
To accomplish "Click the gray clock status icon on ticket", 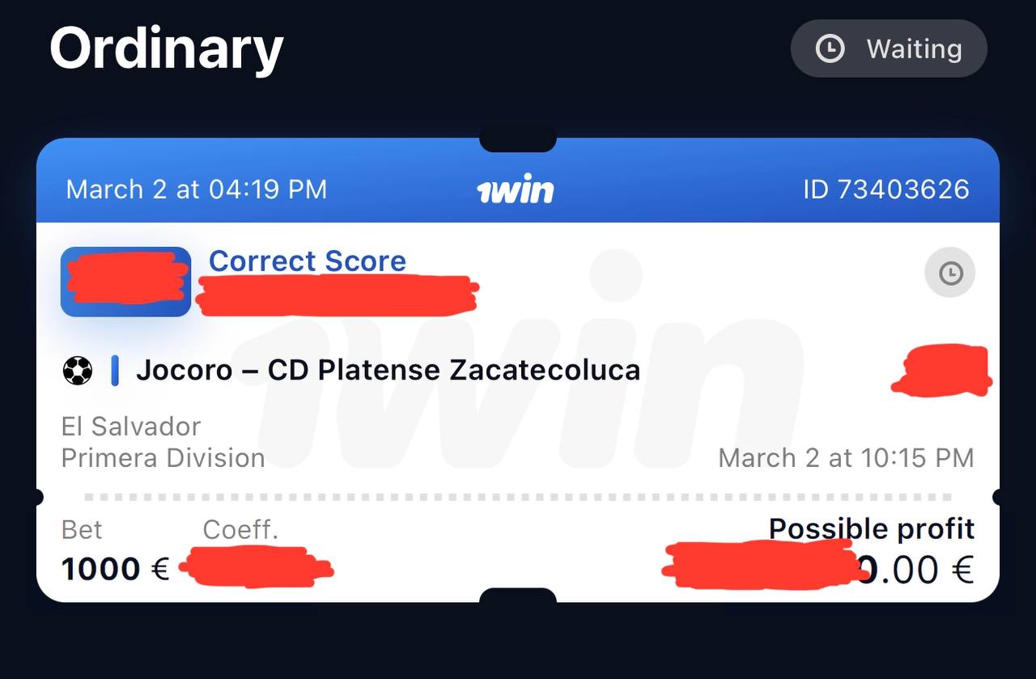I will coord(950,273).
